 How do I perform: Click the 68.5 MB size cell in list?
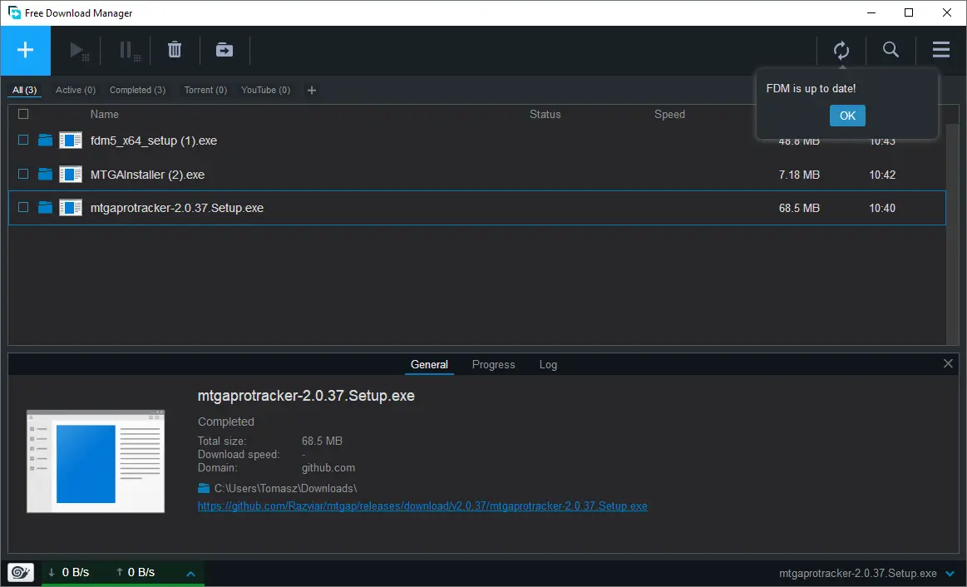click(799, 208)
